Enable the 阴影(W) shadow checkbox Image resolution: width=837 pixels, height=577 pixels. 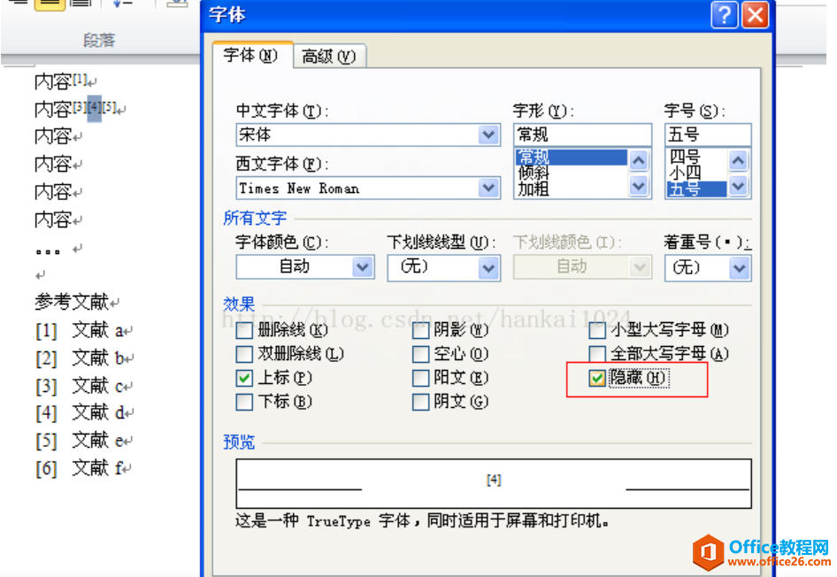pyautogui.click(x=420, y=331)
